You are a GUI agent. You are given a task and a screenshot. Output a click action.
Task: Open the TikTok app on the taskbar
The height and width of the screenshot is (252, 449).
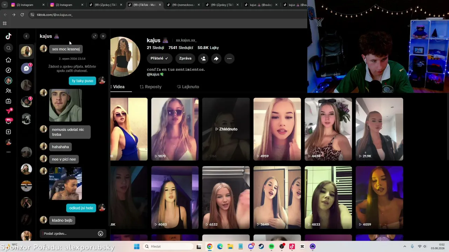pos(292,246)
